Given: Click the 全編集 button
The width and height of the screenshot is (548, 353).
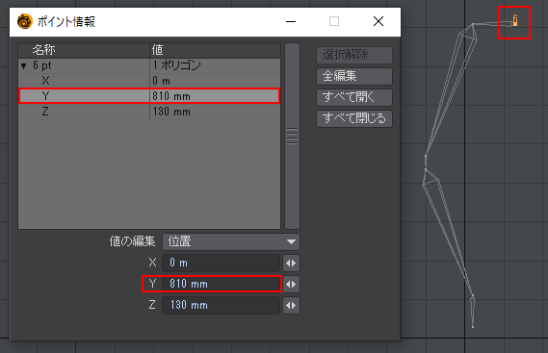Looking at the screenshot, I should click(354, 76).
